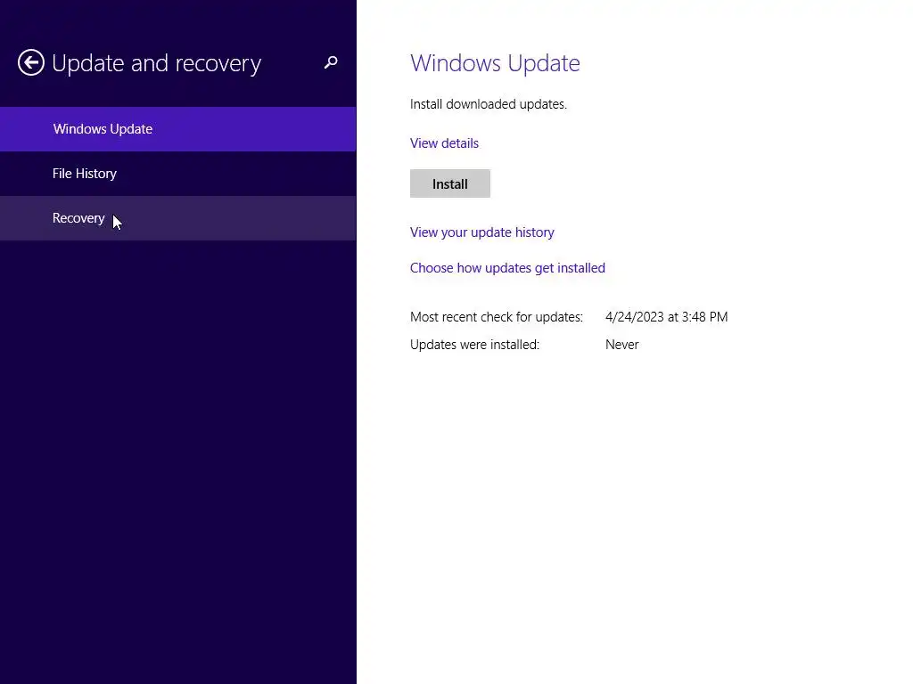Screen dimensions: 913x684
Task: Click the View details link
Action: pos(444,143)
